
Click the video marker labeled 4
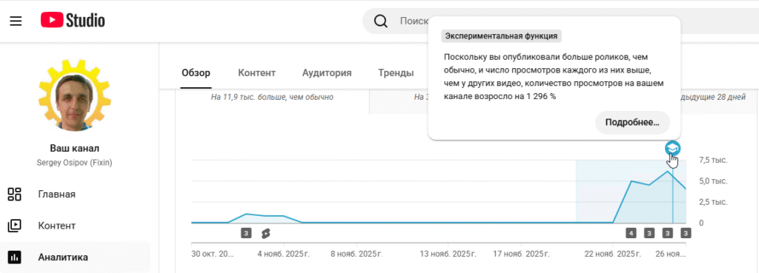tap(631, 234)
